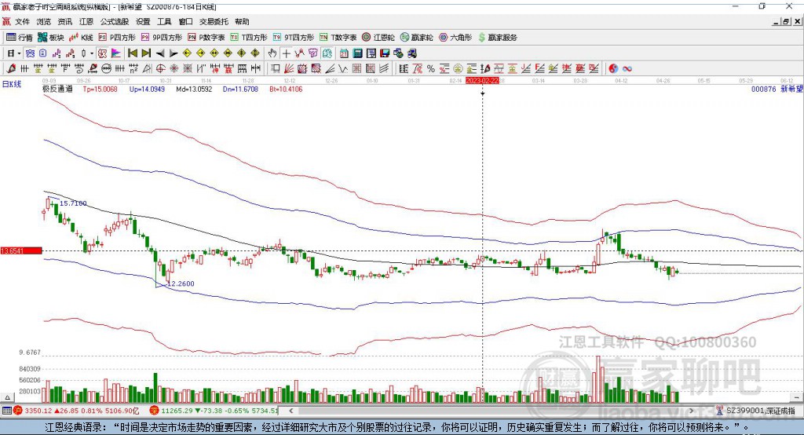The width and height of the screenshot is (804, 435).
Task: Click the percent sign drawing tool
Action: pyautogui.click(x=431, y=68)
